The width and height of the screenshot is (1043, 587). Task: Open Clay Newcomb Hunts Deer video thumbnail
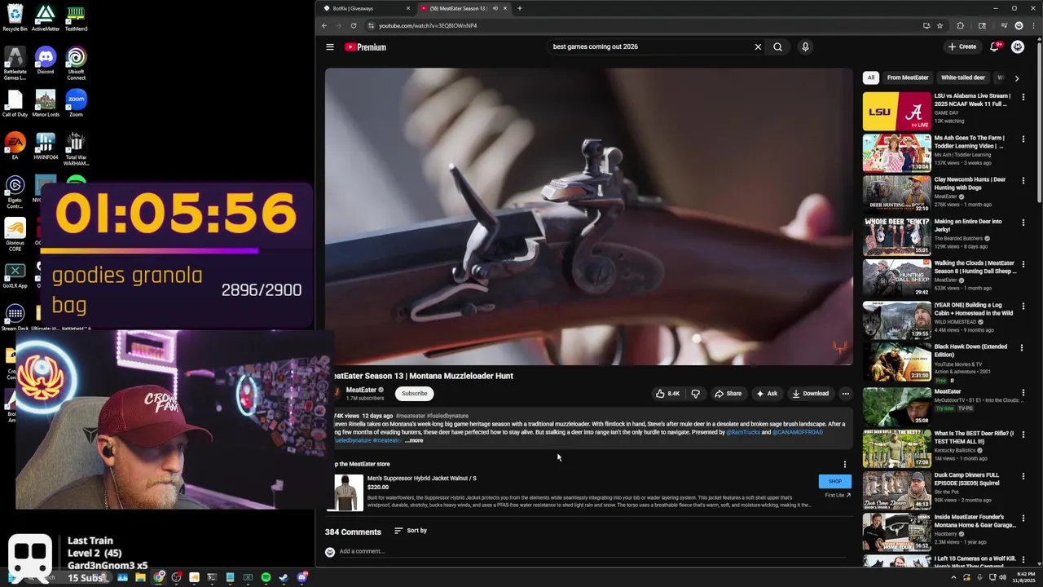(896, 195)
